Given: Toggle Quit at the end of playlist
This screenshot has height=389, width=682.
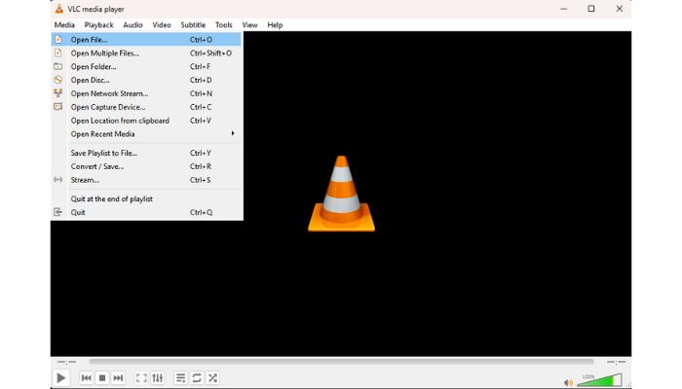Looking at the screenshot, I should [146, 198].
